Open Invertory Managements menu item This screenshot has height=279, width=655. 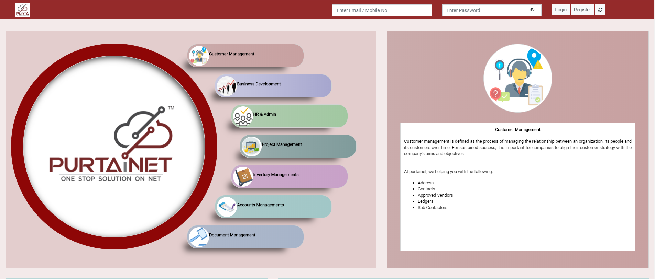click(290, 176)
